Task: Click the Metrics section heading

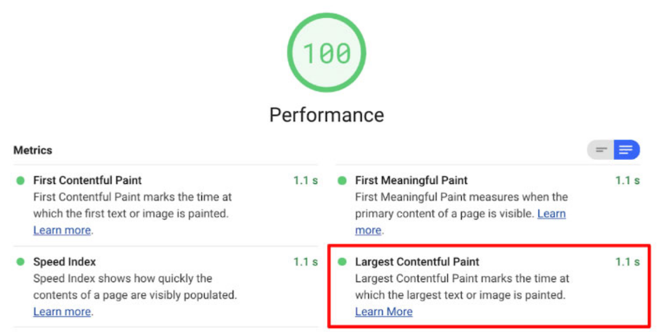Action: [33, 150]
